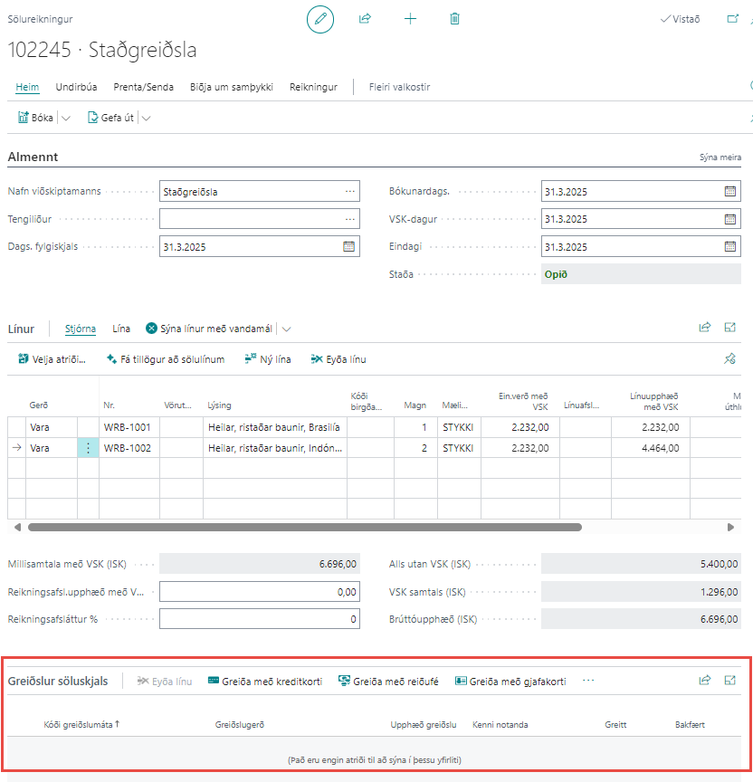Open the Undirbúa tab
753x782 pixels.
coord(76,87)
